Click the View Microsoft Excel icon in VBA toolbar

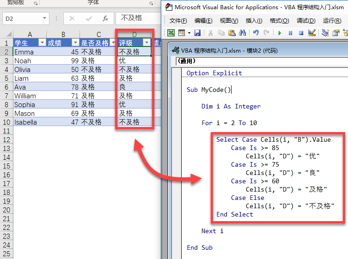click(171, 33)
